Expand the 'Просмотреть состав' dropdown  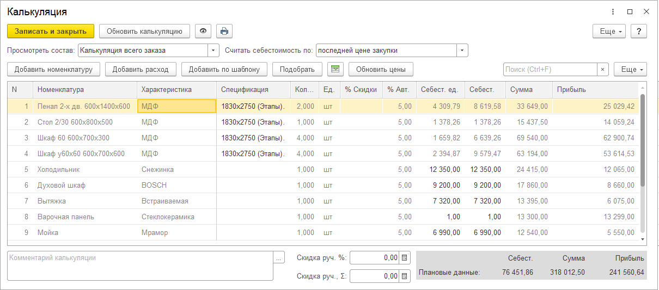(212, 51)
